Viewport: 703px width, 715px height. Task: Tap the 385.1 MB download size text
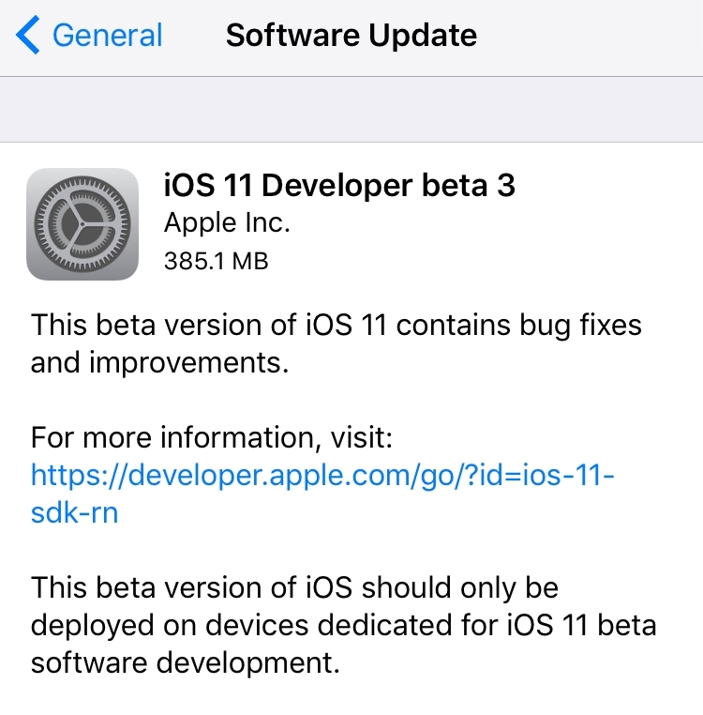point(216,261)
